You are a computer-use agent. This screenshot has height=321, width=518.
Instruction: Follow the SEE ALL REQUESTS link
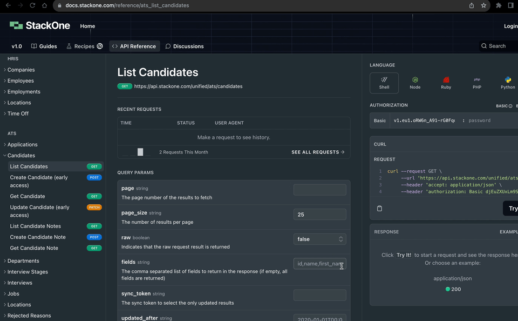pyautogui.click(x=318, y=152)
